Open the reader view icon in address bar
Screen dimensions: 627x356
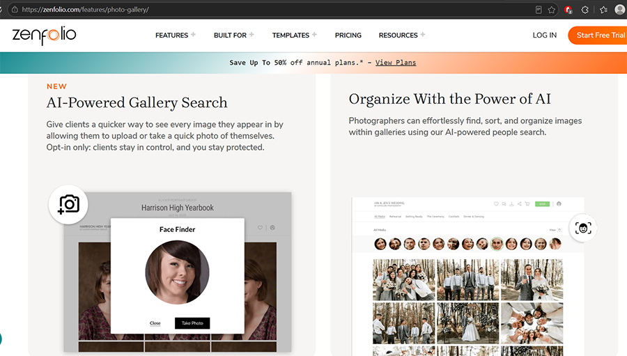tap(539, 10)
